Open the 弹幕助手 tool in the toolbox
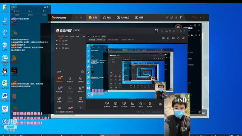The height and width of the screenshot is (136, 242). tap(59, 79)
